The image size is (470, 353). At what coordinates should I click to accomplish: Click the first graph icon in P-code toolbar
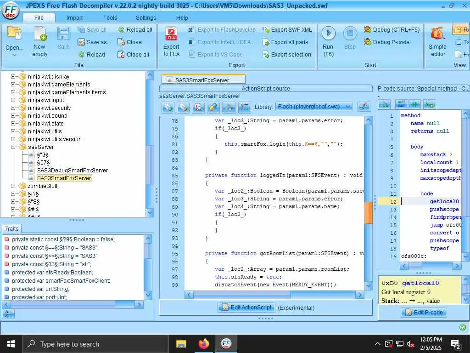coord(384,104)
